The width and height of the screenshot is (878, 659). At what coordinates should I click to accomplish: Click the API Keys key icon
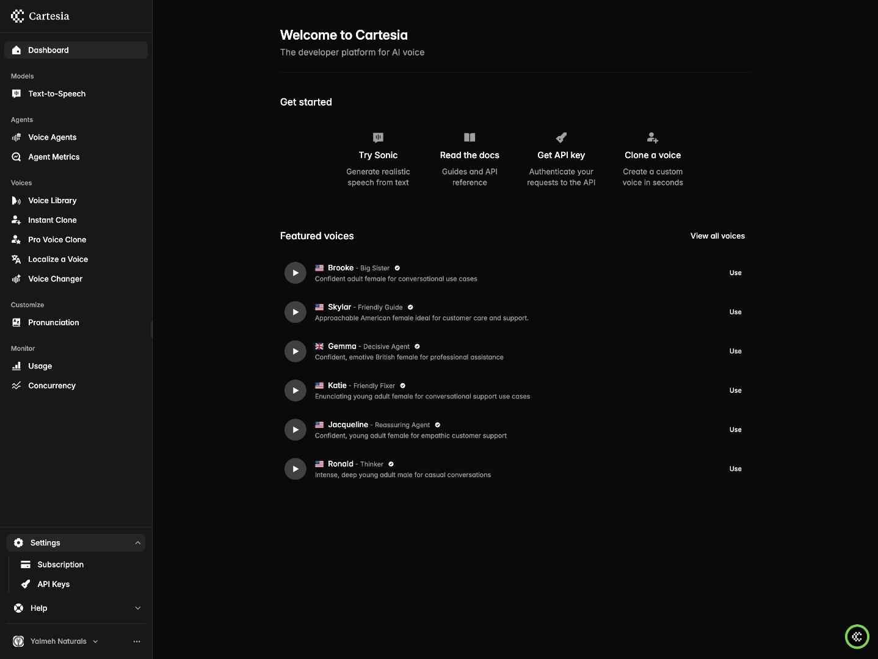pyautogui.click(x=26, y=584)
